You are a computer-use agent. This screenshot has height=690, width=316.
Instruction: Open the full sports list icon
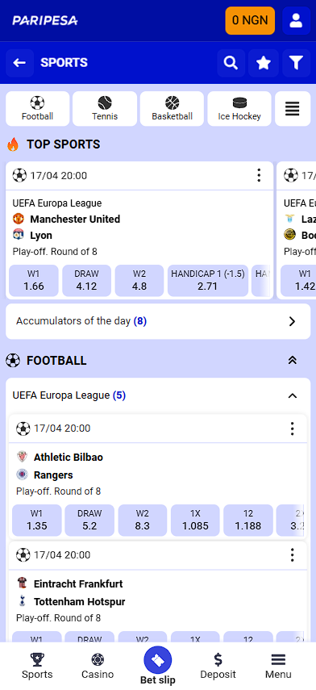pos(293,109)
